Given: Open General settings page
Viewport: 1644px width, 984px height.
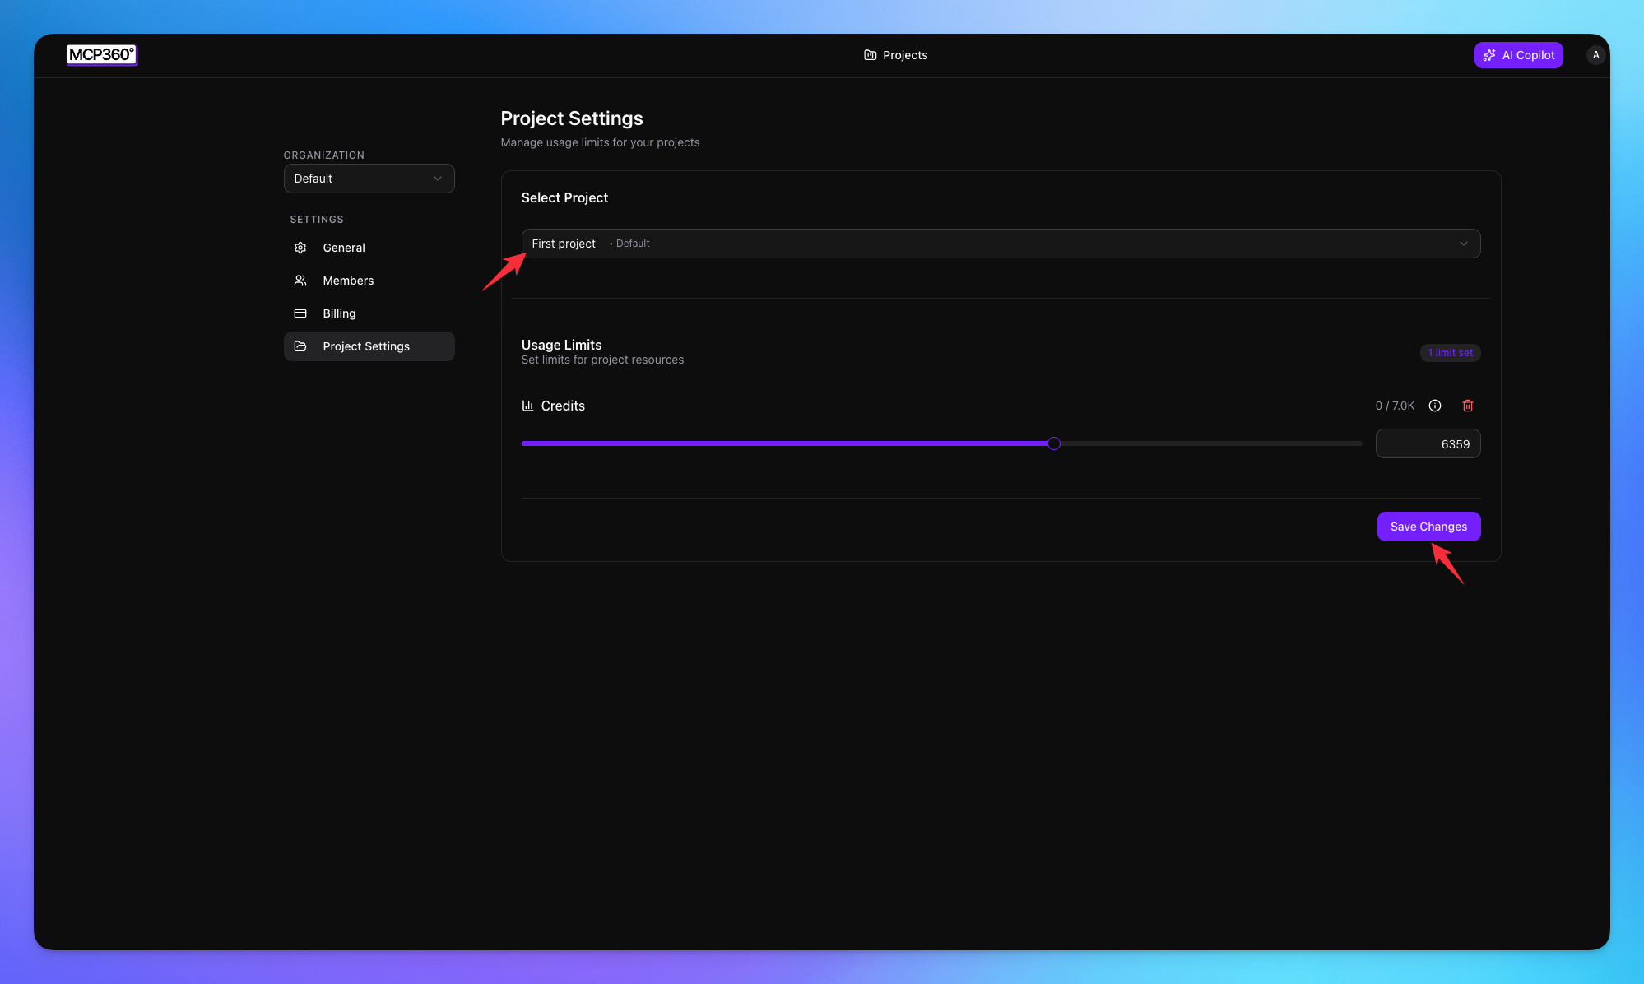Looking at the screenshot, I should (x=344, y=248).
